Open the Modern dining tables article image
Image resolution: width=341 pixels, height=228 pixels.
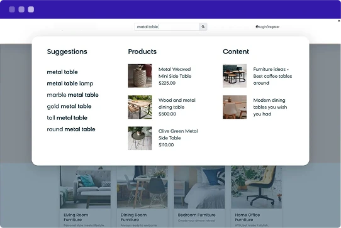235,107
